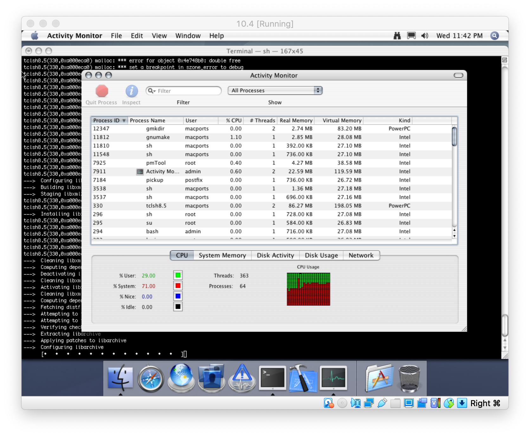
Task: Open Xcode hammer icon in the dock
Action: (x=303, y=378)
